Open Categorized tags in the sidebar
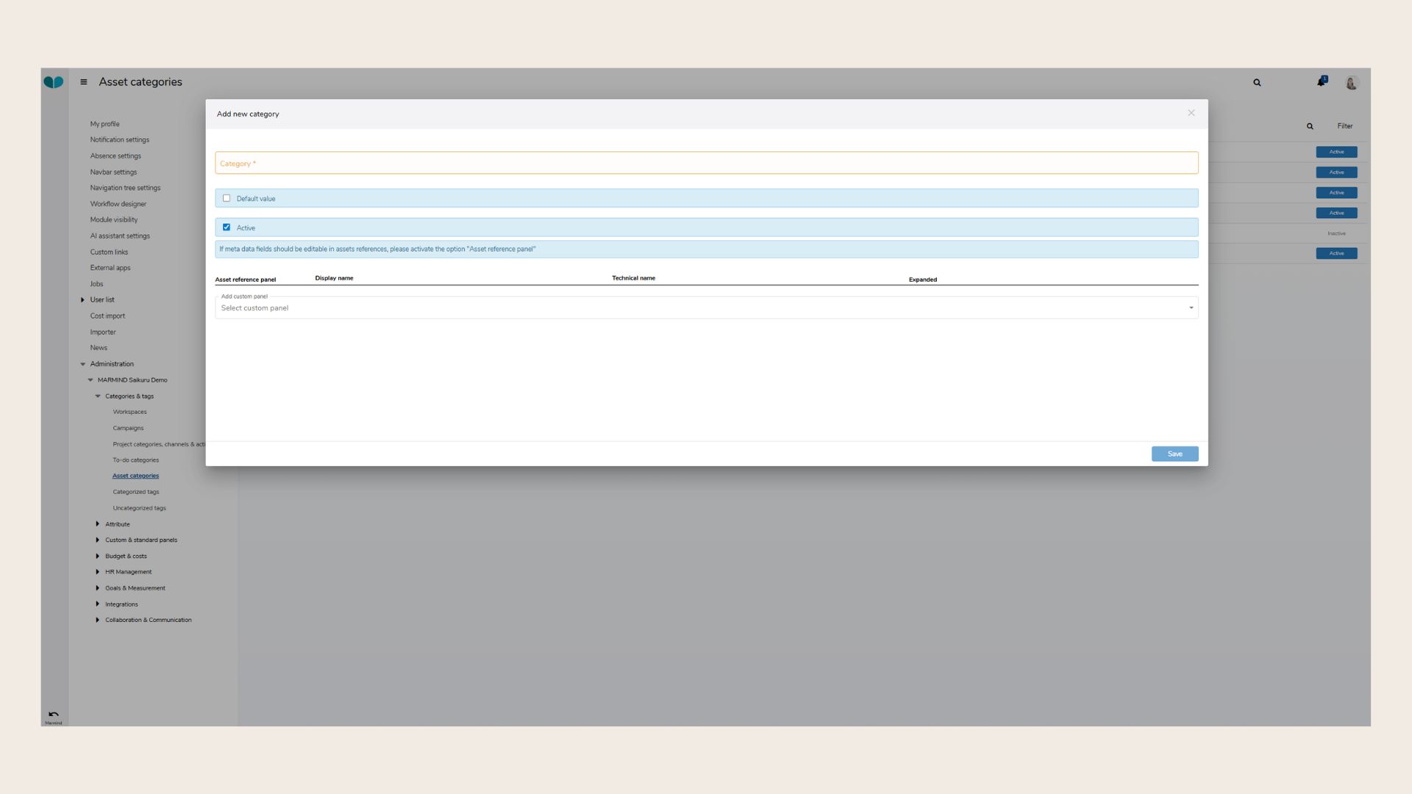This screenshot has width=1412, height=794. 135,492
